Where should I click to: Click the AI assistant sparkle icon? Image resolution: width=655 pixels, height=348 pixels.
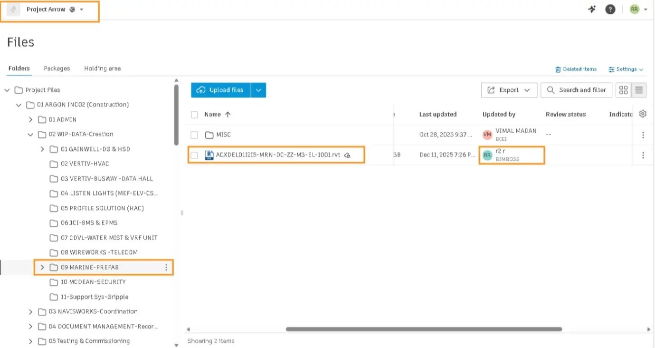592,10
